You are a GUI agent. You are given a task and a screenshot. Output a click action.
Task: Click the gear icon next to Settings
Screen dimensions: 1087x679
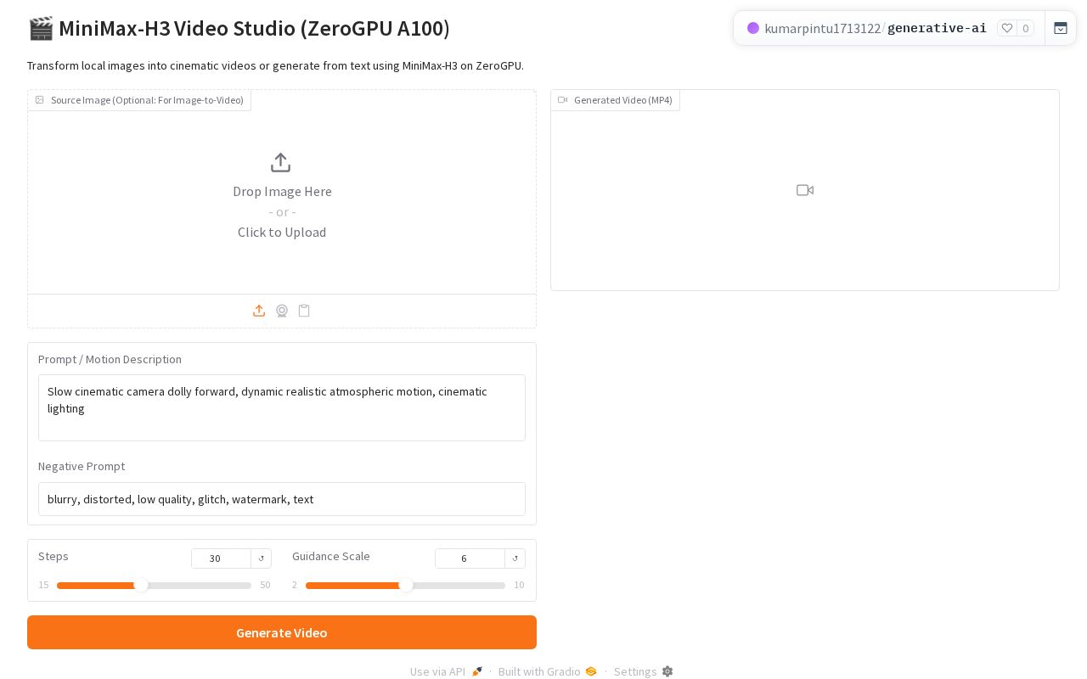click(x=667, y=671)
